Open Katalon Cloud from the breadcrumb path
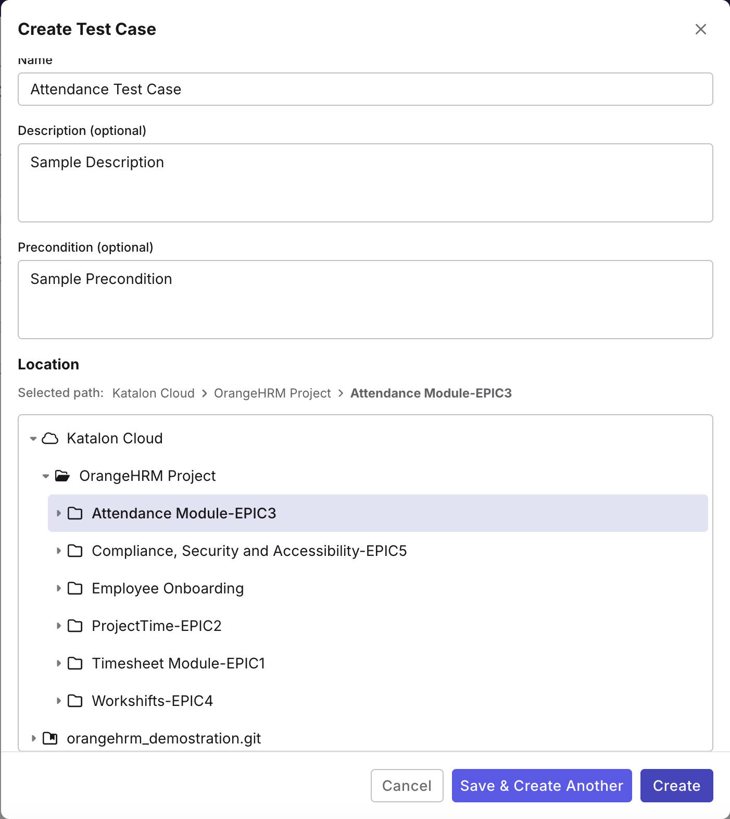 (153, 393)
